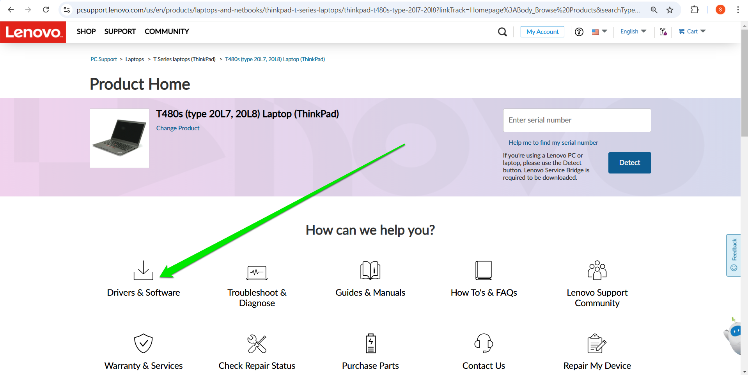
Task: Bookmark this page with the star icon
Action: click(x=670, y=10)
